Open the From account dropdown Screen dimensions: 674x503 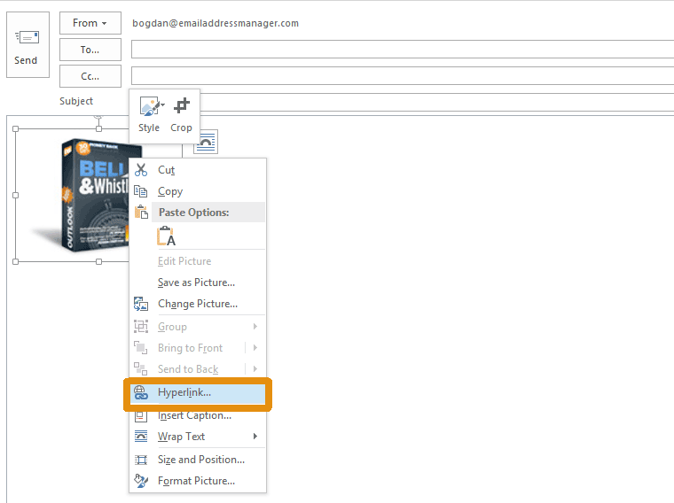(x=90, y=23)
